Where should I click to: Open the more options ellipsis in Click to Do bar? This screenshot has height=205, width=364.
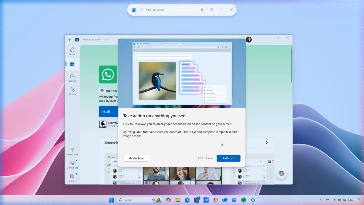220,10
